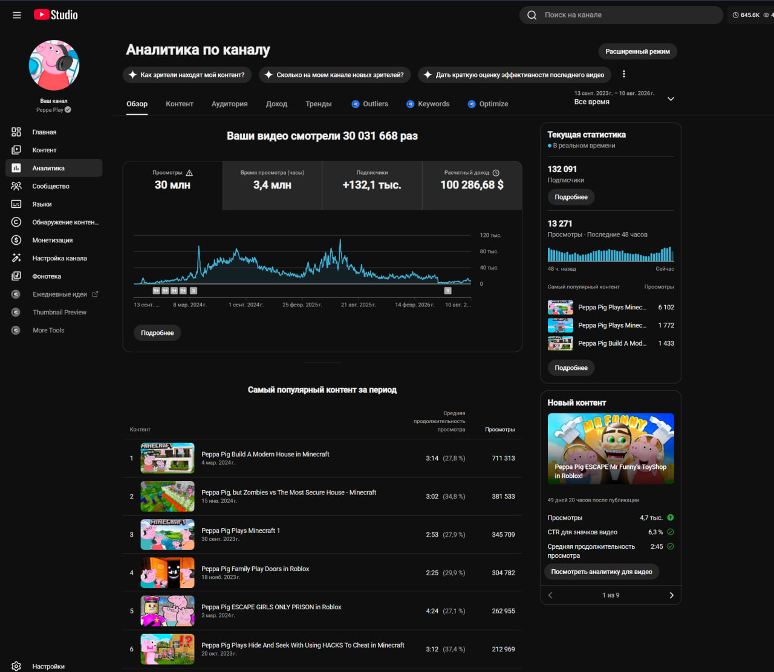Click the 48-hour realtime views bar chart
774x672 pixels.
point(611,254)
